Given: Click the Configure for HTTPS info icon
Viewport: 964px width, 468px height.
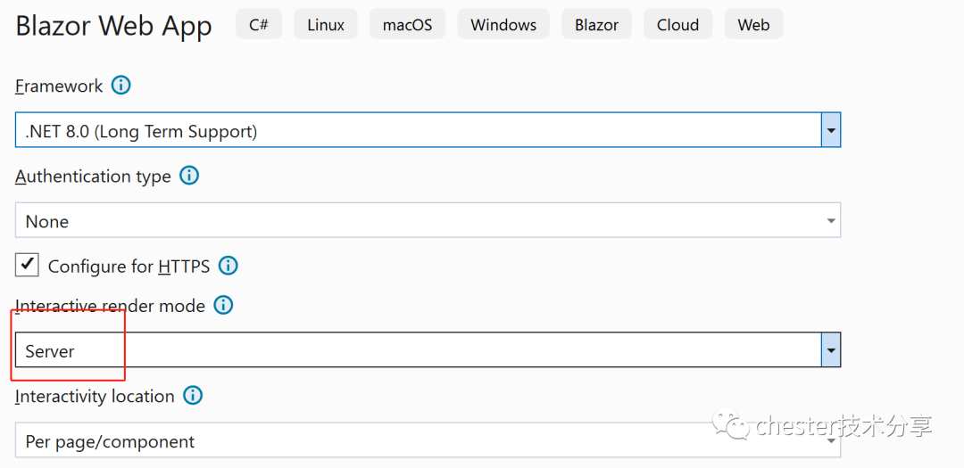Looking at the screenshot, I should (x=229, y=266).
